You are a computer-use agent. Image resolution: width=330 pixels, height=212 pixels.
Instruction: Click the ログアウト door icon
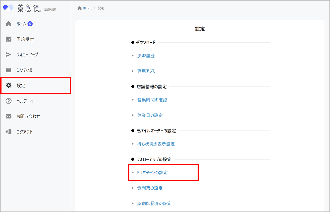click(x=9, y=132)
